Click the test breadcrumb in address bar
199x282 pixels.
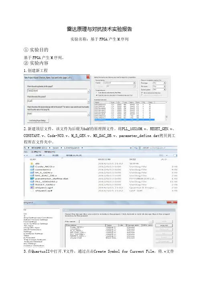pyautogui.click(x=55, y=148)
